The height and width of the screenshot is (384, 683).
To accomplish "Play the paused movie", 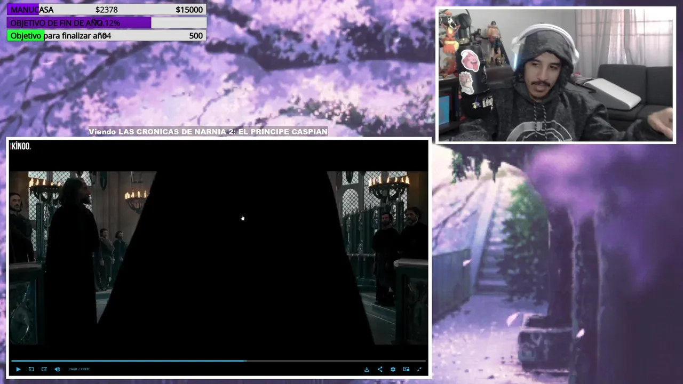I will point(18,369).
